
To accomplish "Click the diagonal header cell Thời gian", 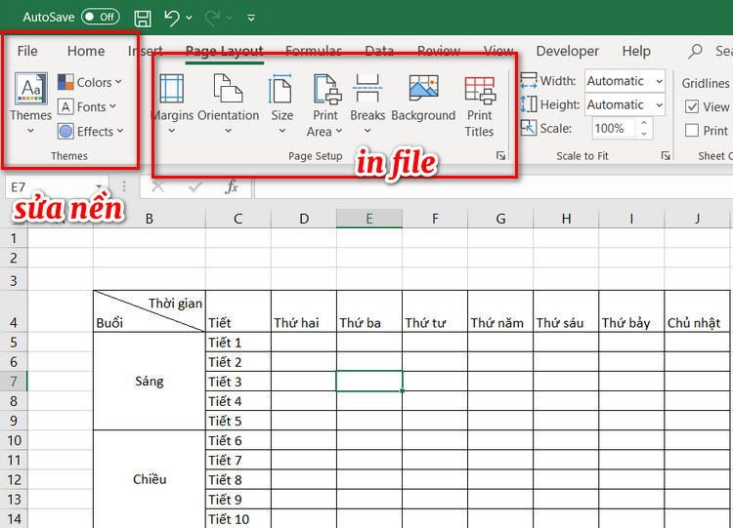I will [150, 311].
